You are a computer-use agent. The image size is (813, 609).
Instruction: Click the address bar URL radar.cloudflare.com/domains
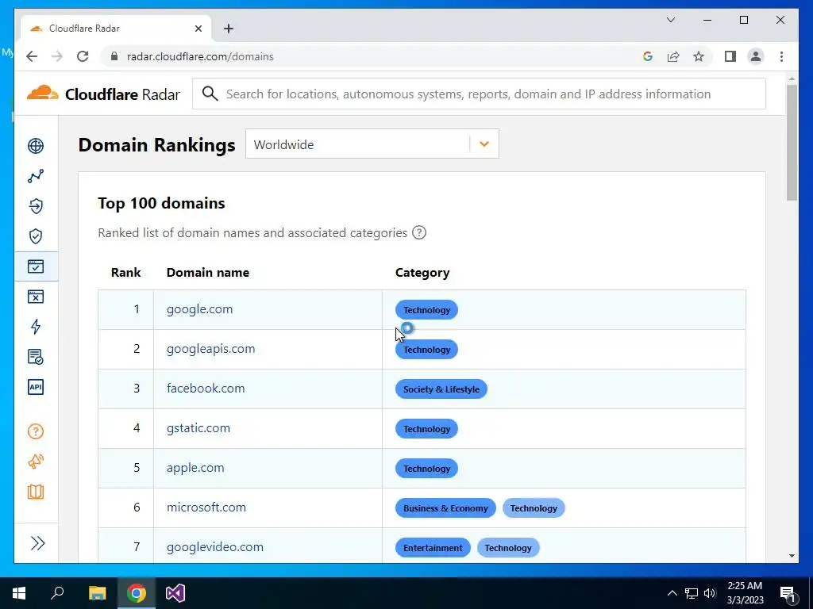tap(200, 56)
